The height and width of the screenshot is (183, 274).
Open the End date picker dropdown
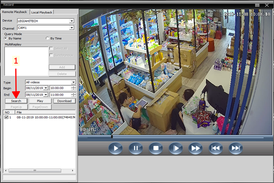point(46,95)
